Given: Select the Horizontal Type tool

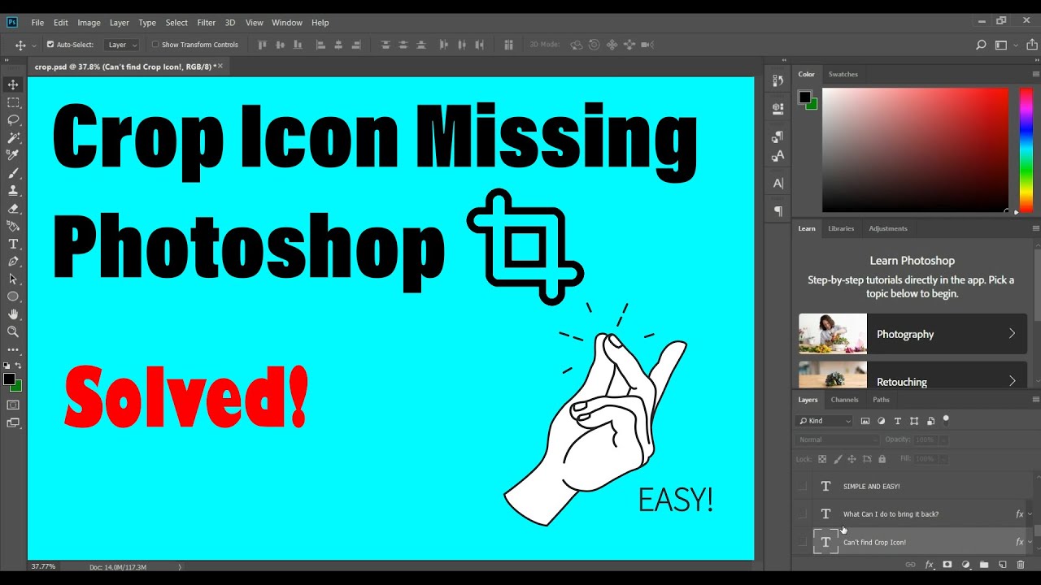Looking at the screenshot, I should 12,244.
